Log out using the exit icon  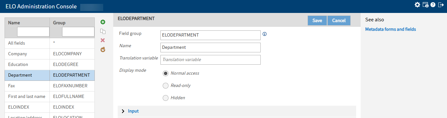441,5
